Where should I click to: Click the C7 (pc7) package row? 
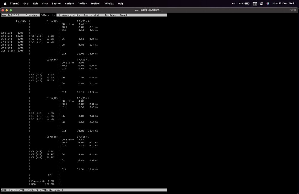(12, 42)
